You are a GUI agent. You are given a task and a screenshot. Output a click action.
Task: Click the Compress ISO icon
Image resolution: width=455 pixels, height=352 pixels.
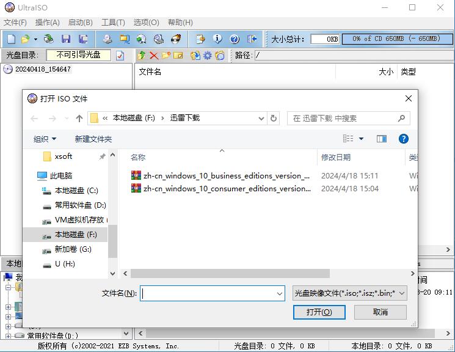pos(125,39)
